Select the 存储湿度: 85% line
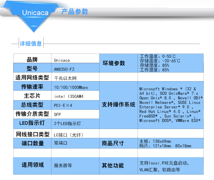Viewport: 214px width, 180px height. [154, 65]
